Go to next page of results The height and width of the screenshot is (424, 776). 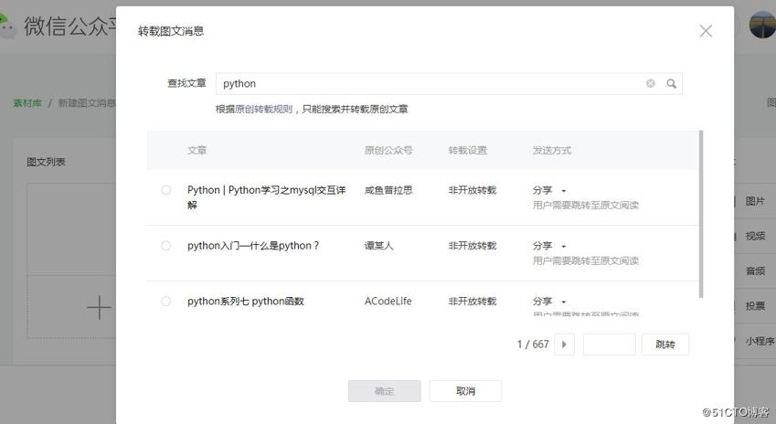565,344
